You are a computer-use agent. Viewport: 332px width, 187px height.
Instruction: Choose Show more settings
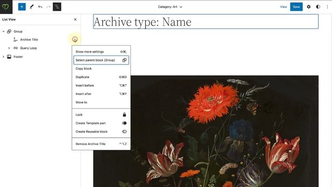(101, 52)
